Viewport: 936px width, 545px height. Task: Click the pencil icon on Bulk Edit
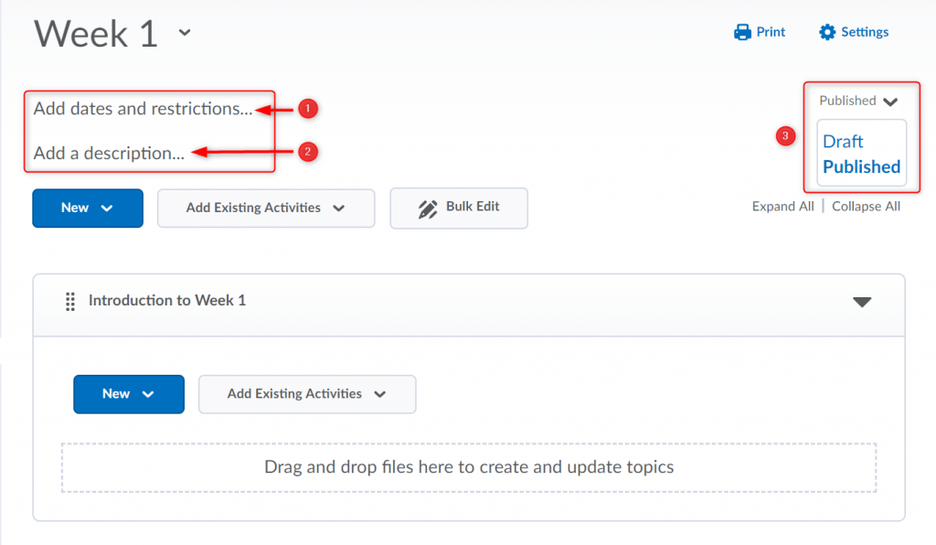click(x=428, y=208)
